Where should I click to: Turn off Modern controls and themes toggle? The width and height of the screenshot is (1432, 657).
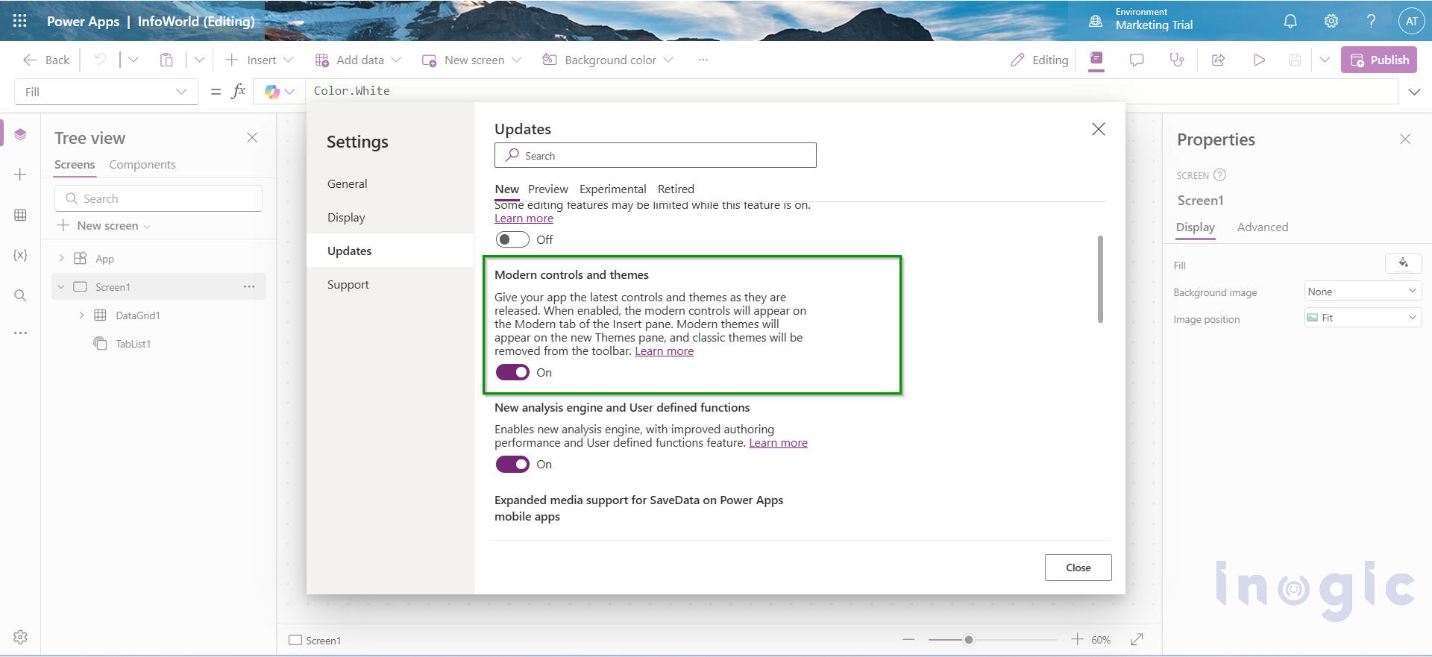pos(512,372)
